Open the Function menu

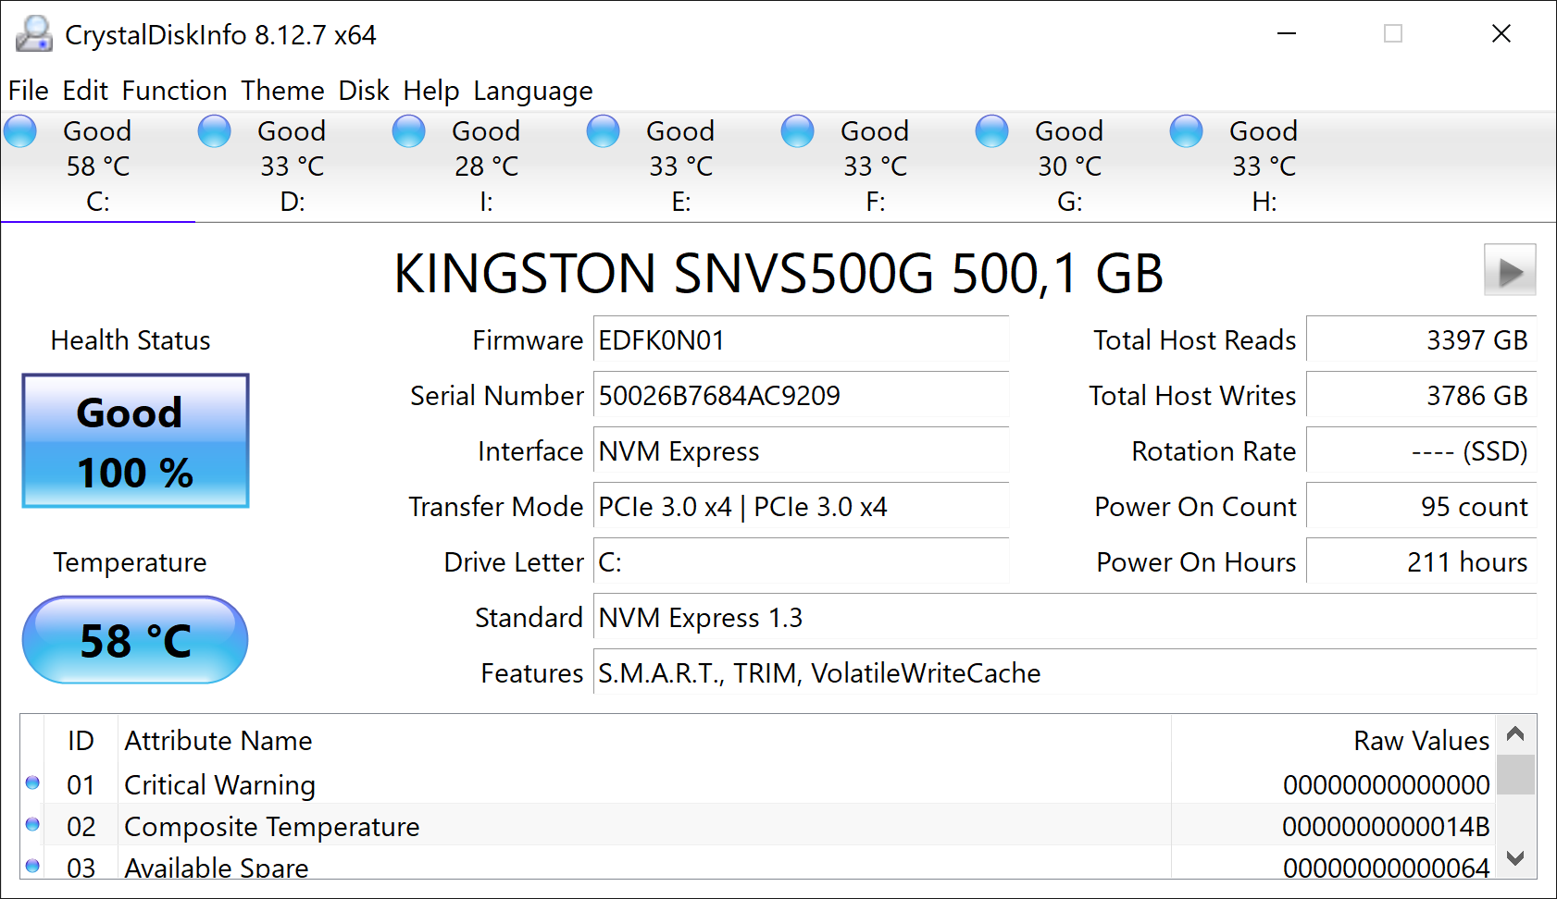click(x=175, y=91)
